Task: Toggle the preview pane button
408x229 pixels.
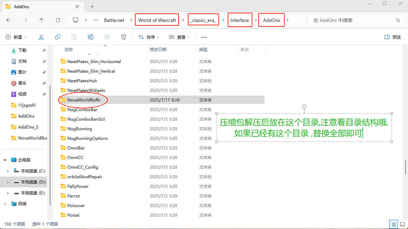Action: 393,37
